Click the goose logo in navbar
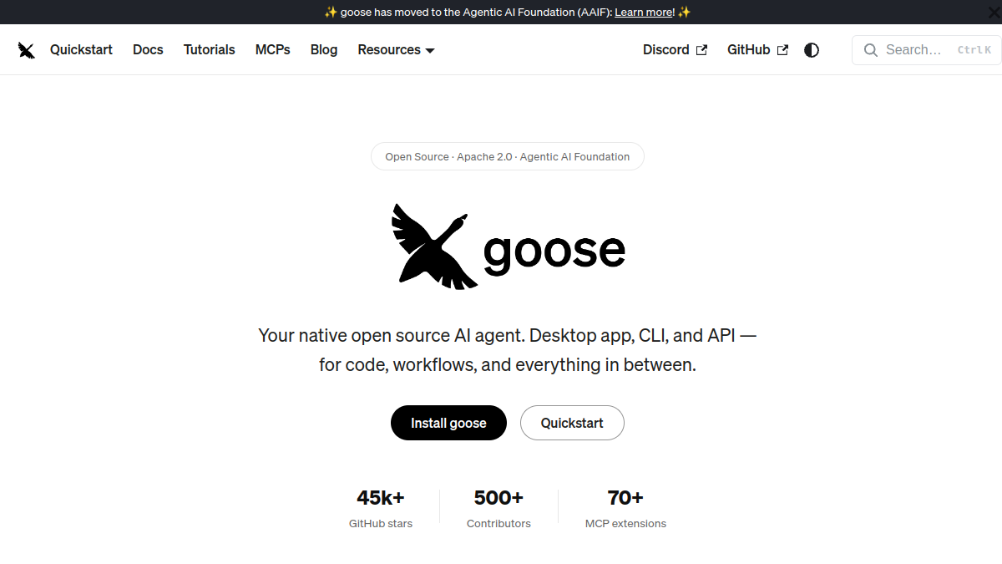This screenshot has height=564, width=1002. click(27, 50)
